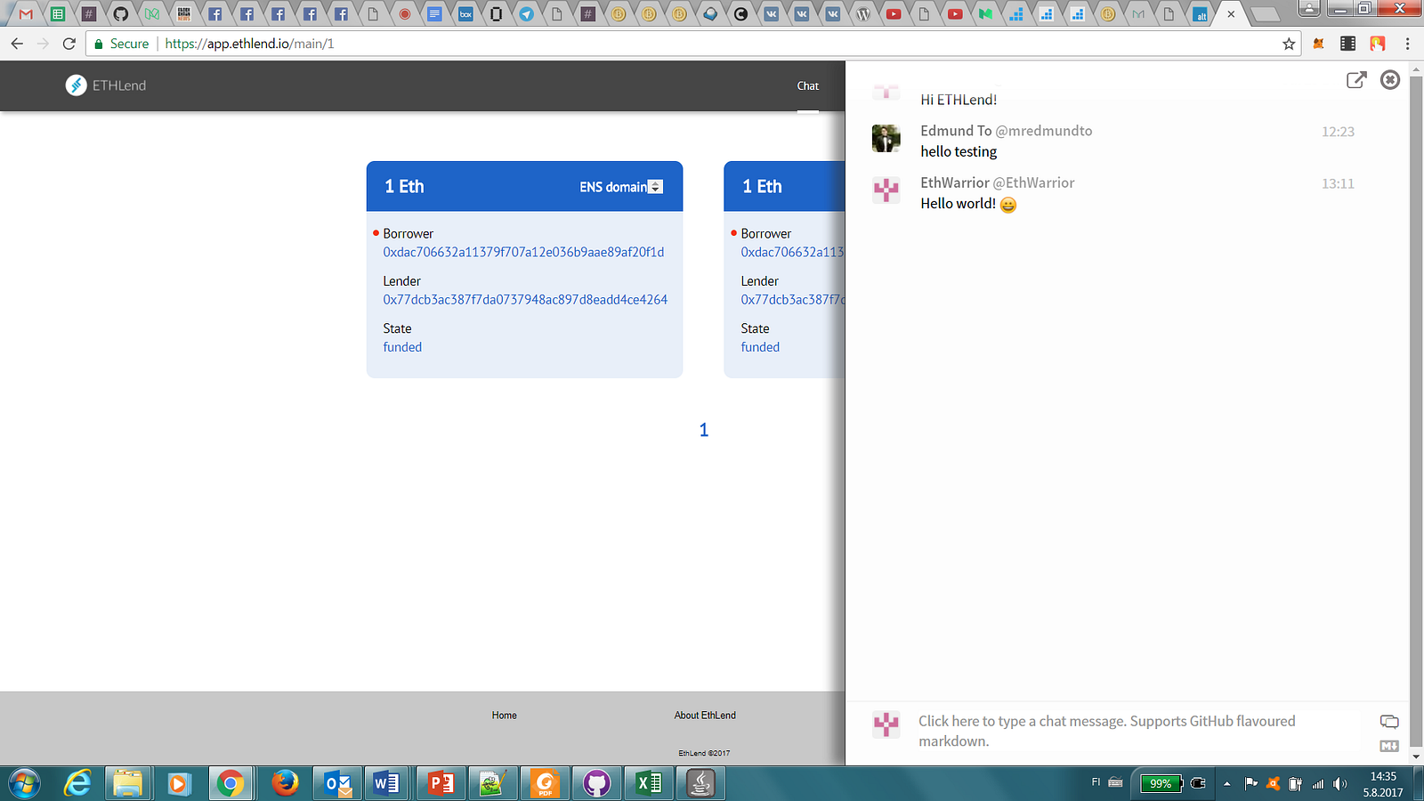Image resolution: width=1424 pixels, height=801 pixels.
Task: Open the Home footer link
Action: point(505,716)
